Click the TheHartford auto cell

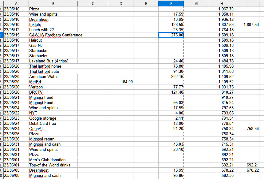pos(53,71)
